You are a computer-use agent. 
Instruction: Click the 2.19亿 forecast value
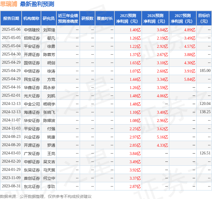click(162, 38)
